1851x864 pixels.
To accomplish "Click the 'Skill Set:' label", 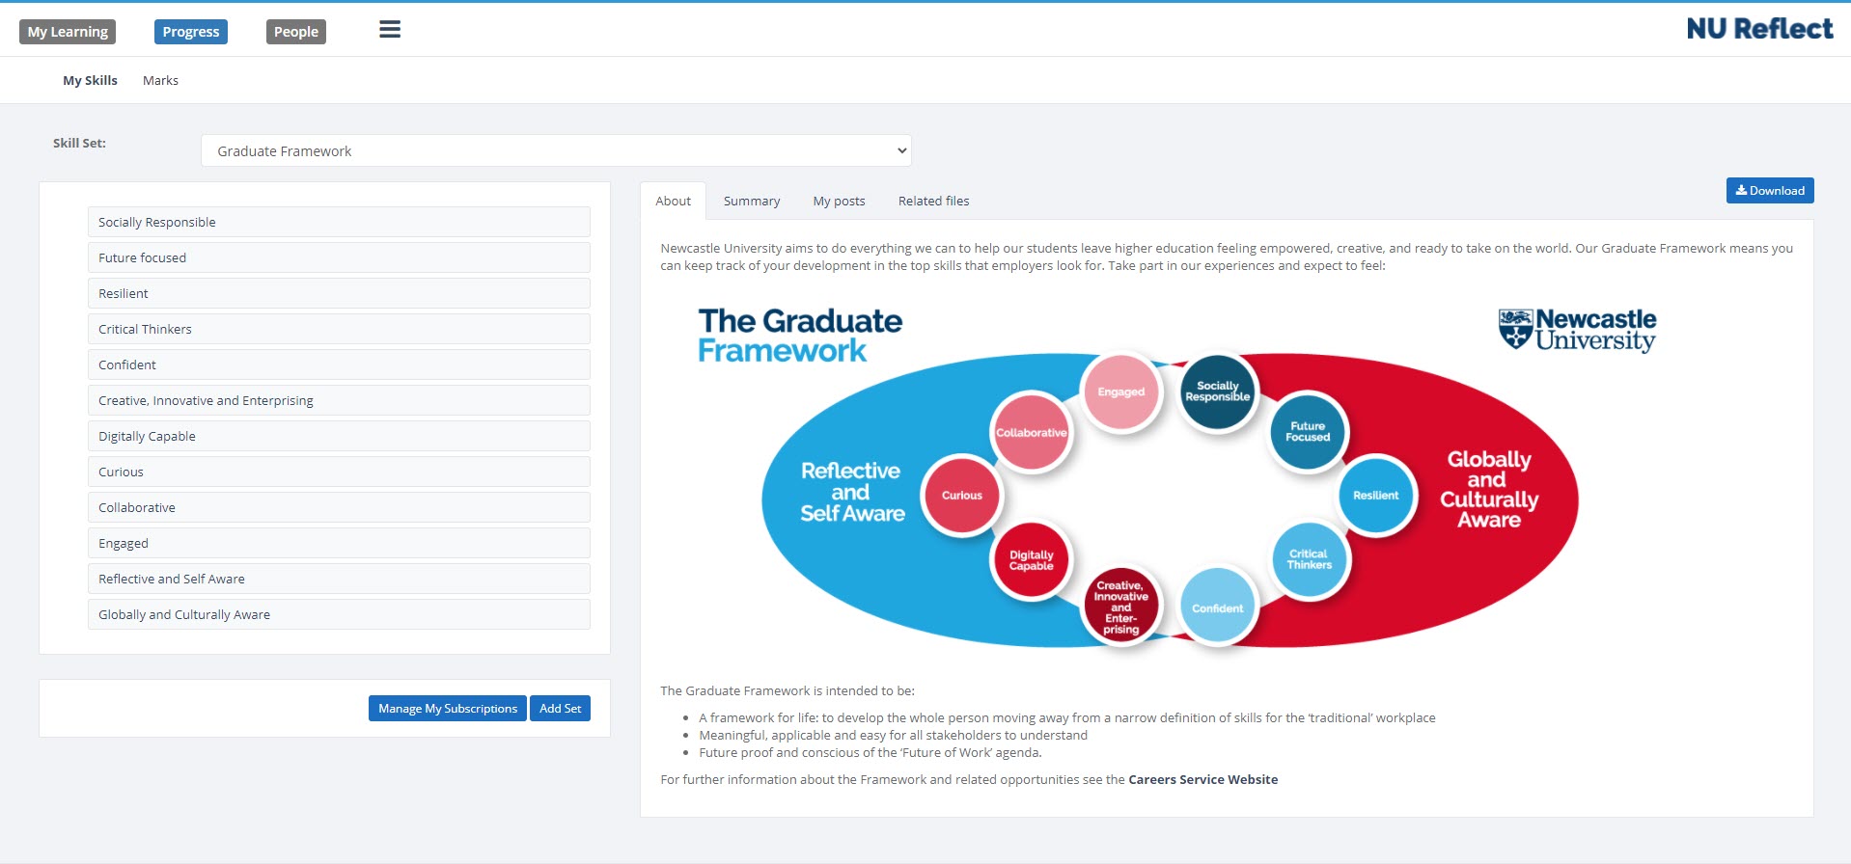I will click(x=79, y=143).
